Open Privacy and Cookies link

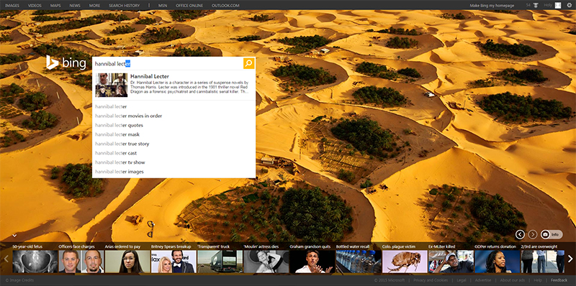(431, 280)
